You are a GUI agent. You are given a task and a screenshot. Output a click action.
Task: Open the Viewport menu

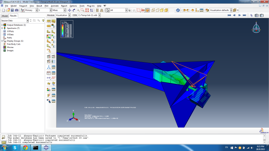click(x=23, y=6)
